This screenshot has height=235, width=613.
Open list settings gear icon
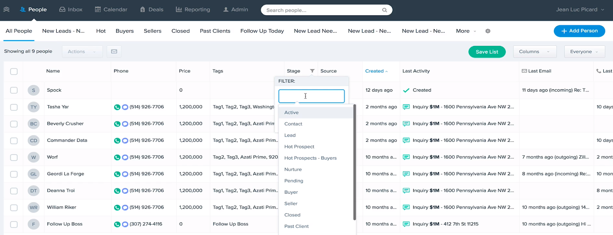point(488,31)
